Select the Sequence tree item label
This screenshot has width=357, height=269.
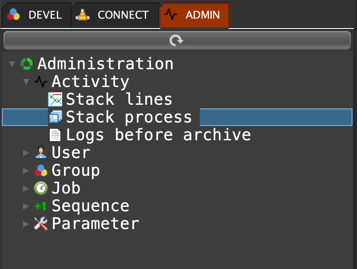90,206
